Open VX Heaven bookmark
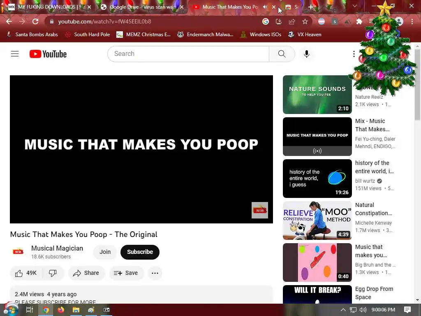421x316 pixels. [x=305, y=35]
